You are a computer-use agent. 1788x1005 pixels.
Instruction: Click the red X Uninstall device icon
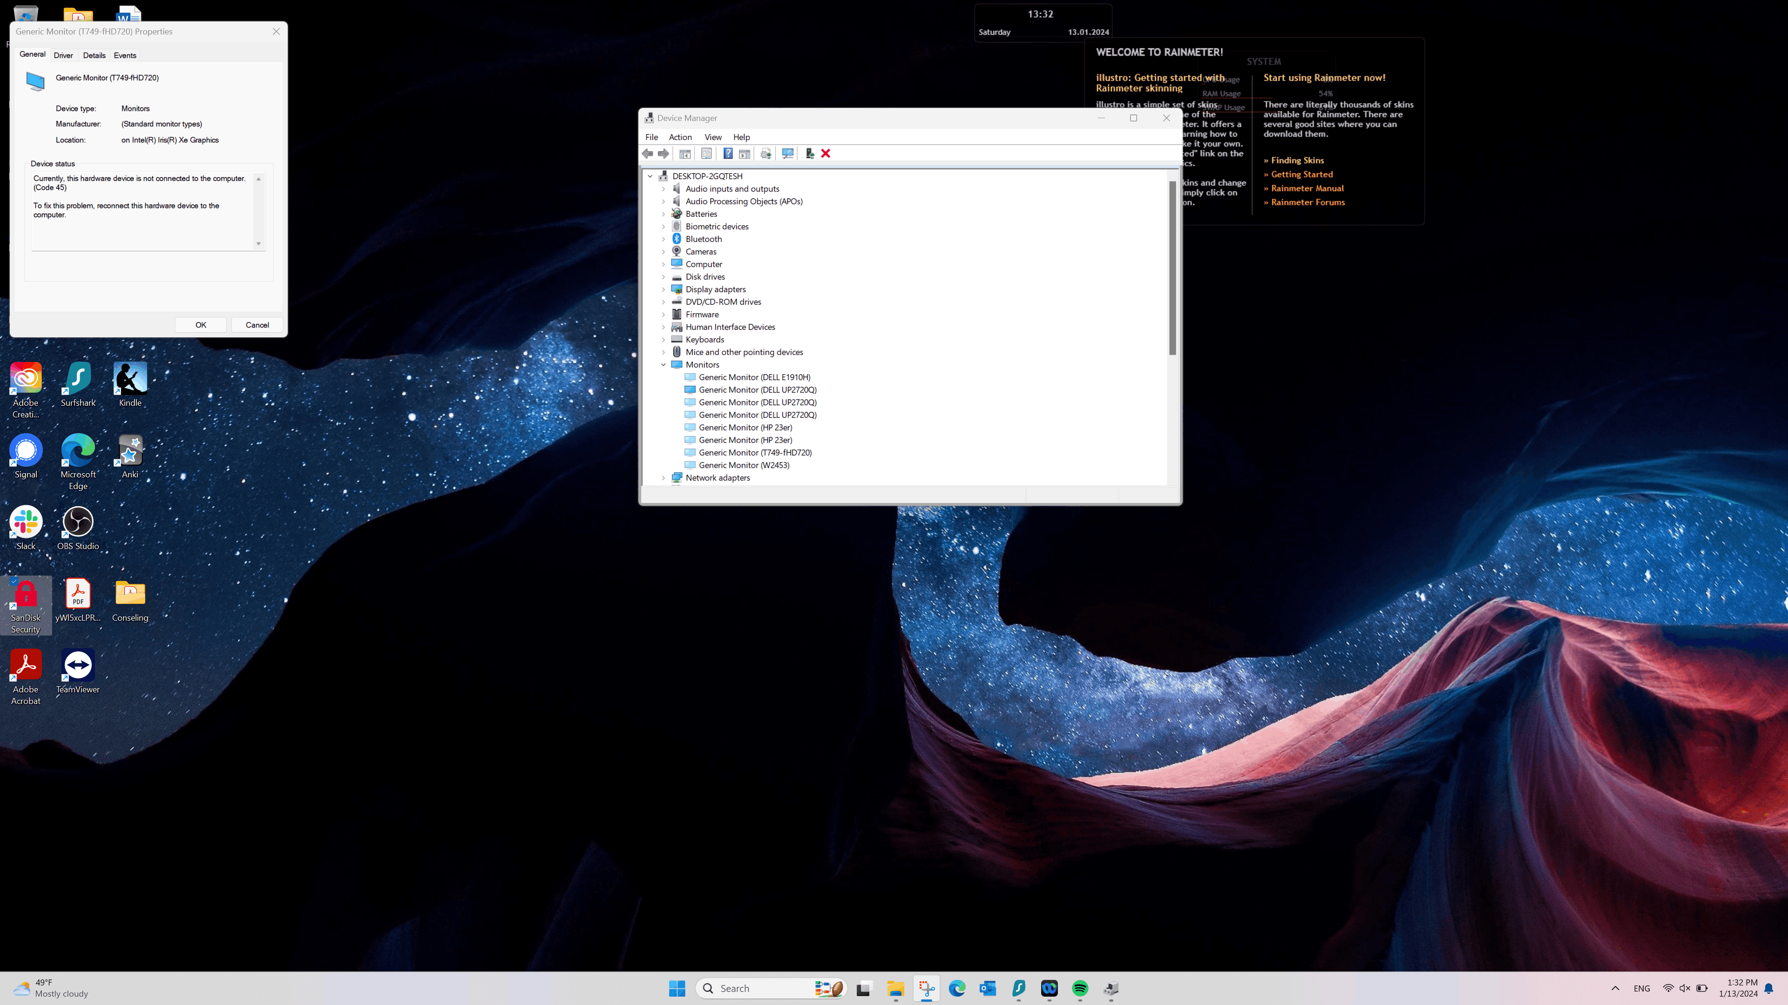tap(826, 153)
